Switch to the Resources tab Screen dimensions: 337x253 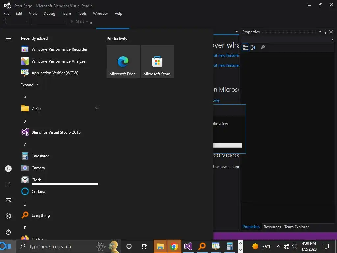click(x=272, y=227)
